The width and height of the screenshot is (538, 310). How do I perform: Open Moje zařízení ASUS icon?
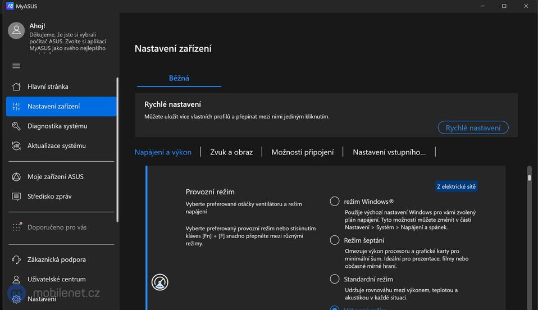pyautogui.click(x=16, y=177)
